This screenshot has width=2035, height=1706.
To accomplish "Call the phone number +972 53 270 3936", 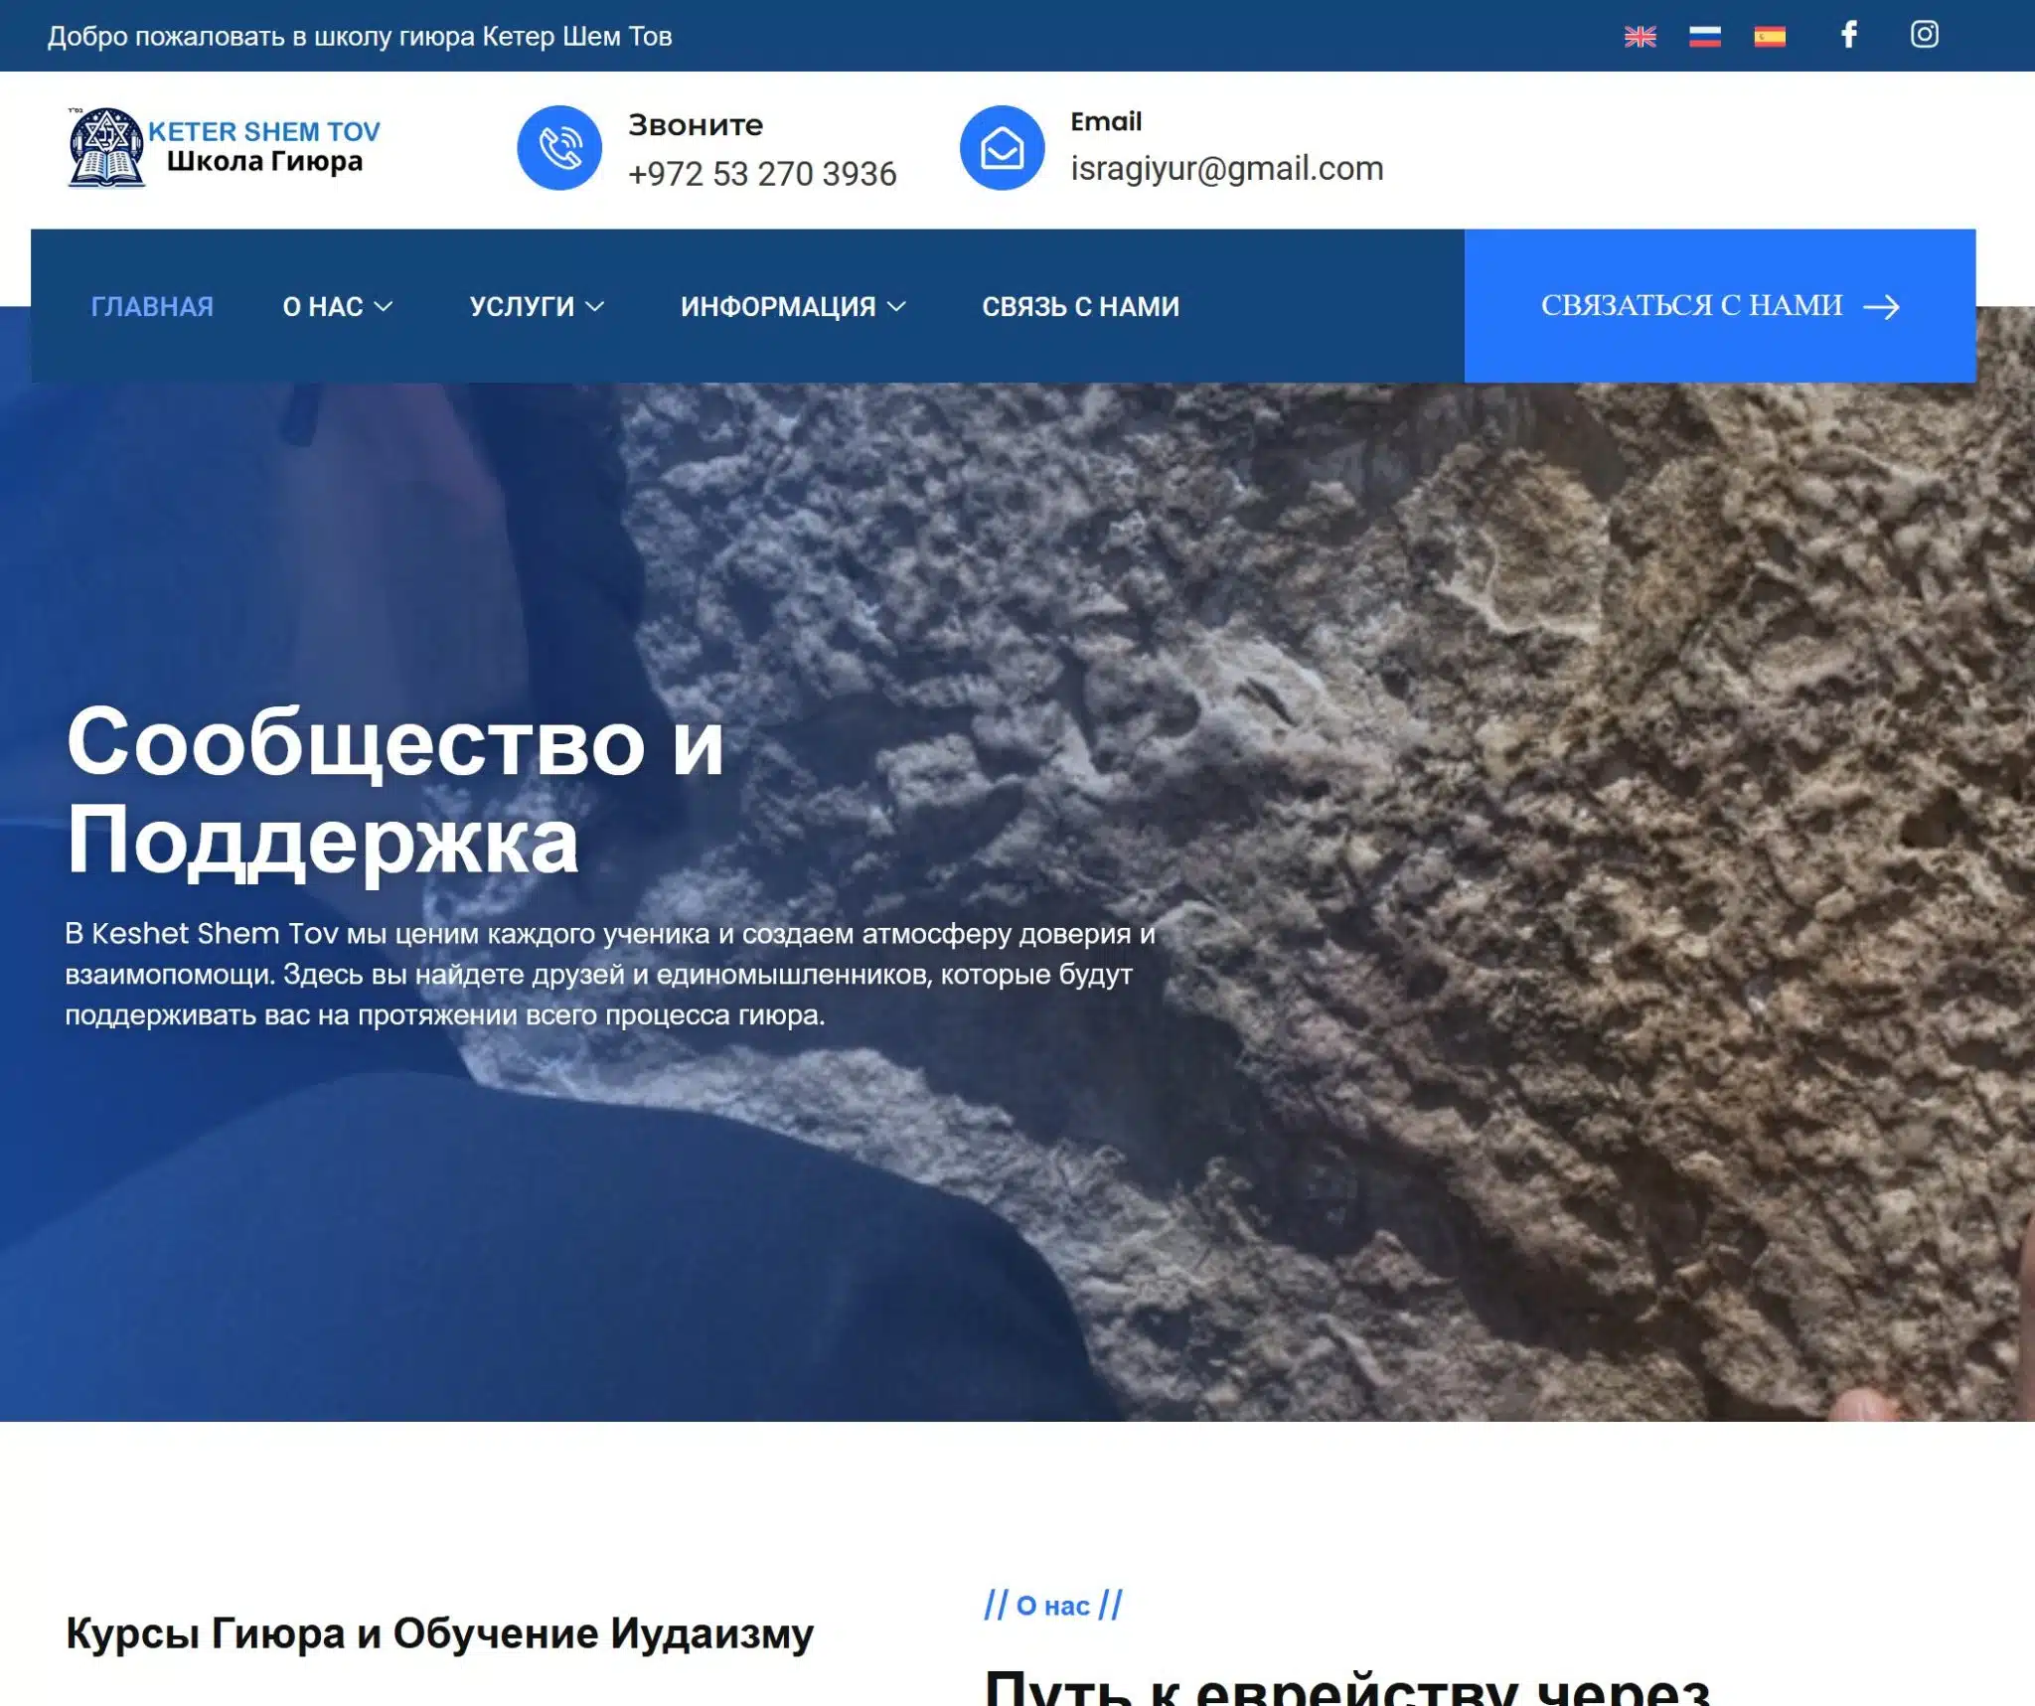I will (762, 174).
